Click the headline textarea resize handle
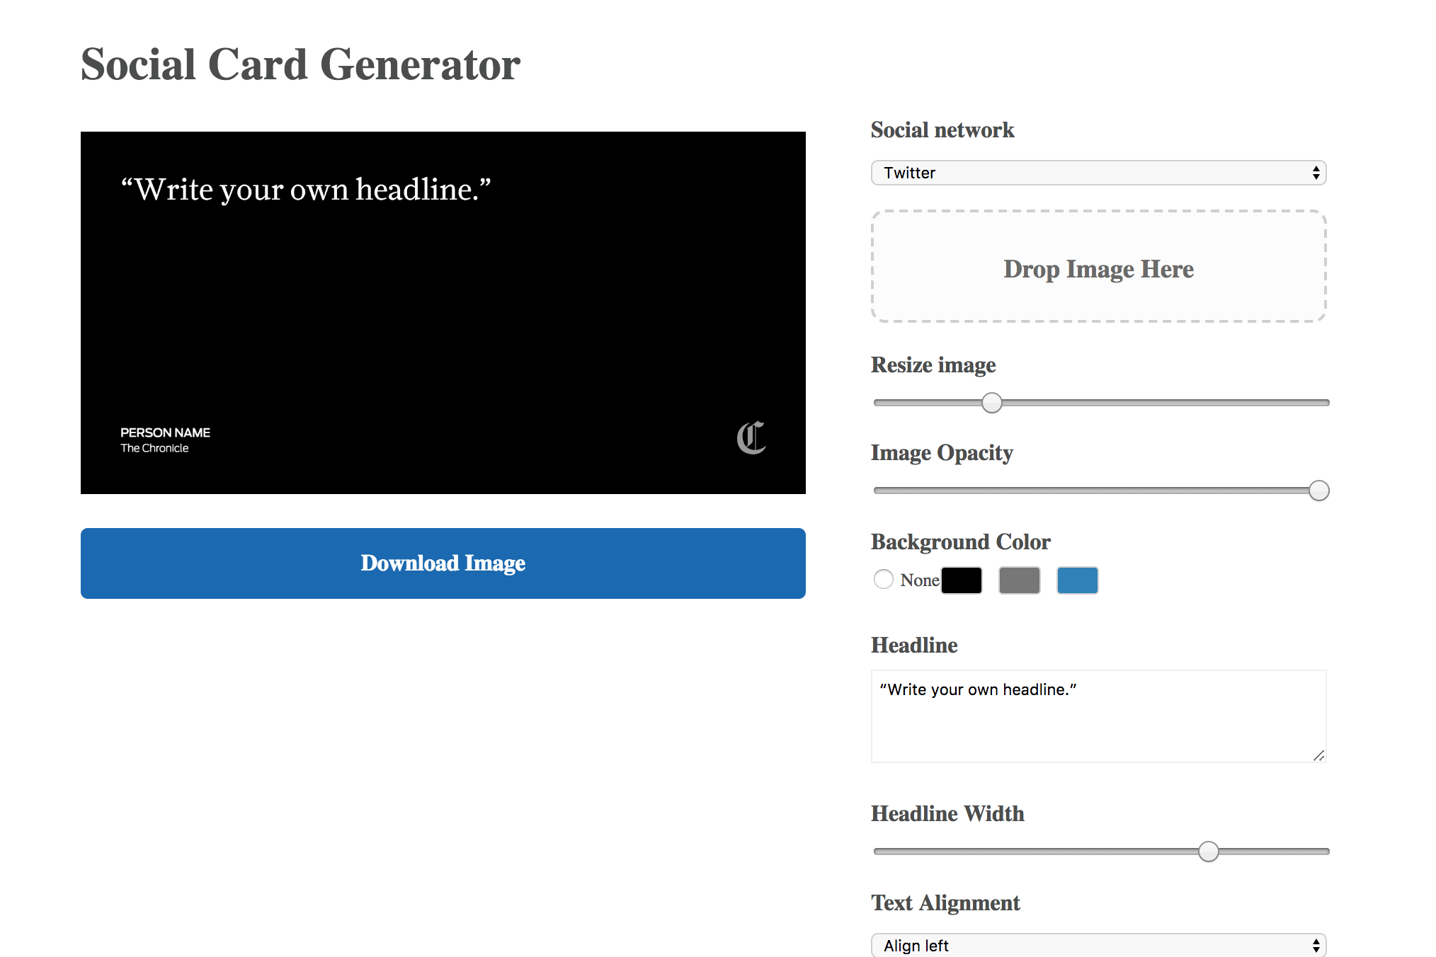The height and width of the screenshot is (957, 1436). [x=1318, y=755]
